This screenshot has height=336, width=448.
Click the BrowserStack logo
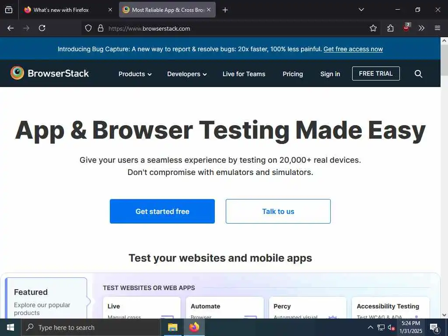50,73
